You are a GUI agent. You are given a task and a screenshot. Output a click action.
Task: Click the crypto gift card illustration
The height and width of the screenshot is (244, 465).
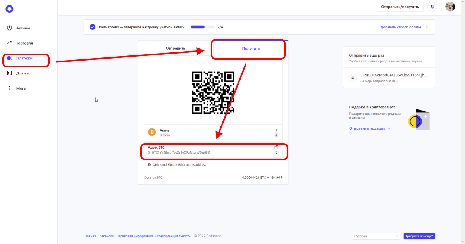[x=419, y=119]
